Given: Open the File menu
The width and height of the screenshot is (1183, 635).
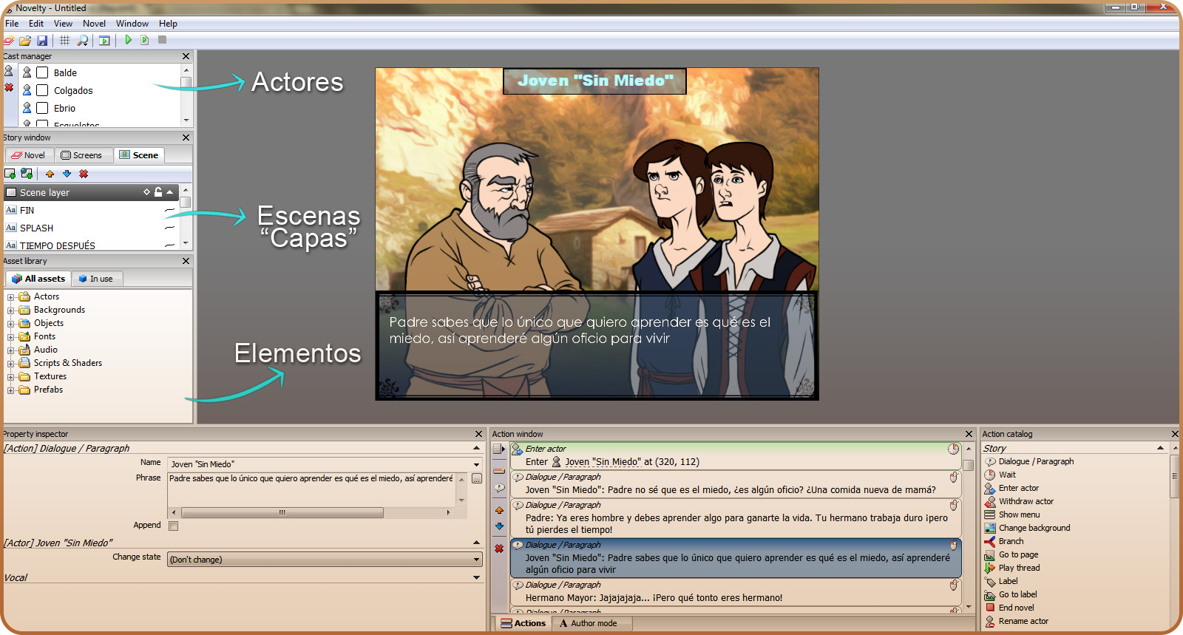Looking at the screenshot, I should (12, 24).
